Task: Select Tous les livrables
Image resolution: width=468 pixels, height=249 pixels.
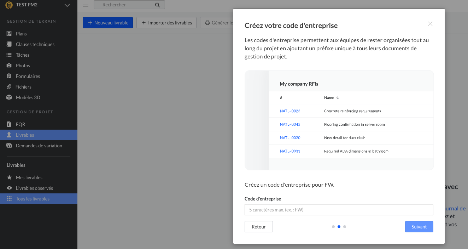Action: (x=39, y=199)
